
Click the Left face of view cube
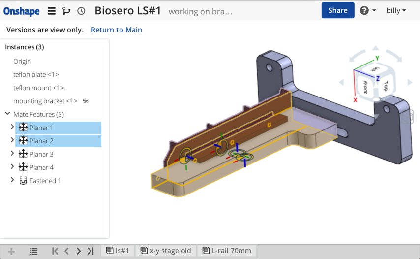point(375,69)
